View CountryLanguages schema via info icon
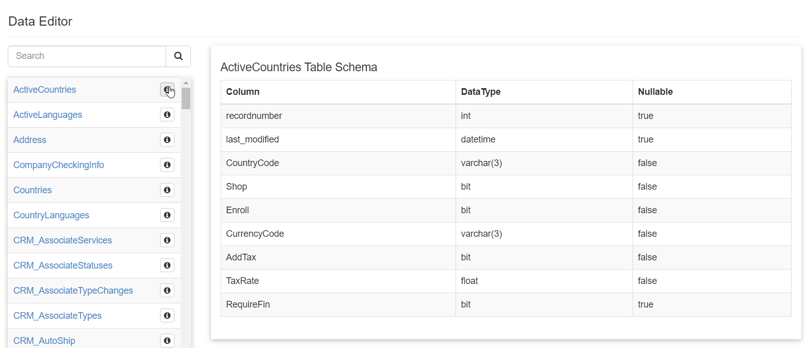Screen dimensions: 809x348 click(x=167, y=215)
